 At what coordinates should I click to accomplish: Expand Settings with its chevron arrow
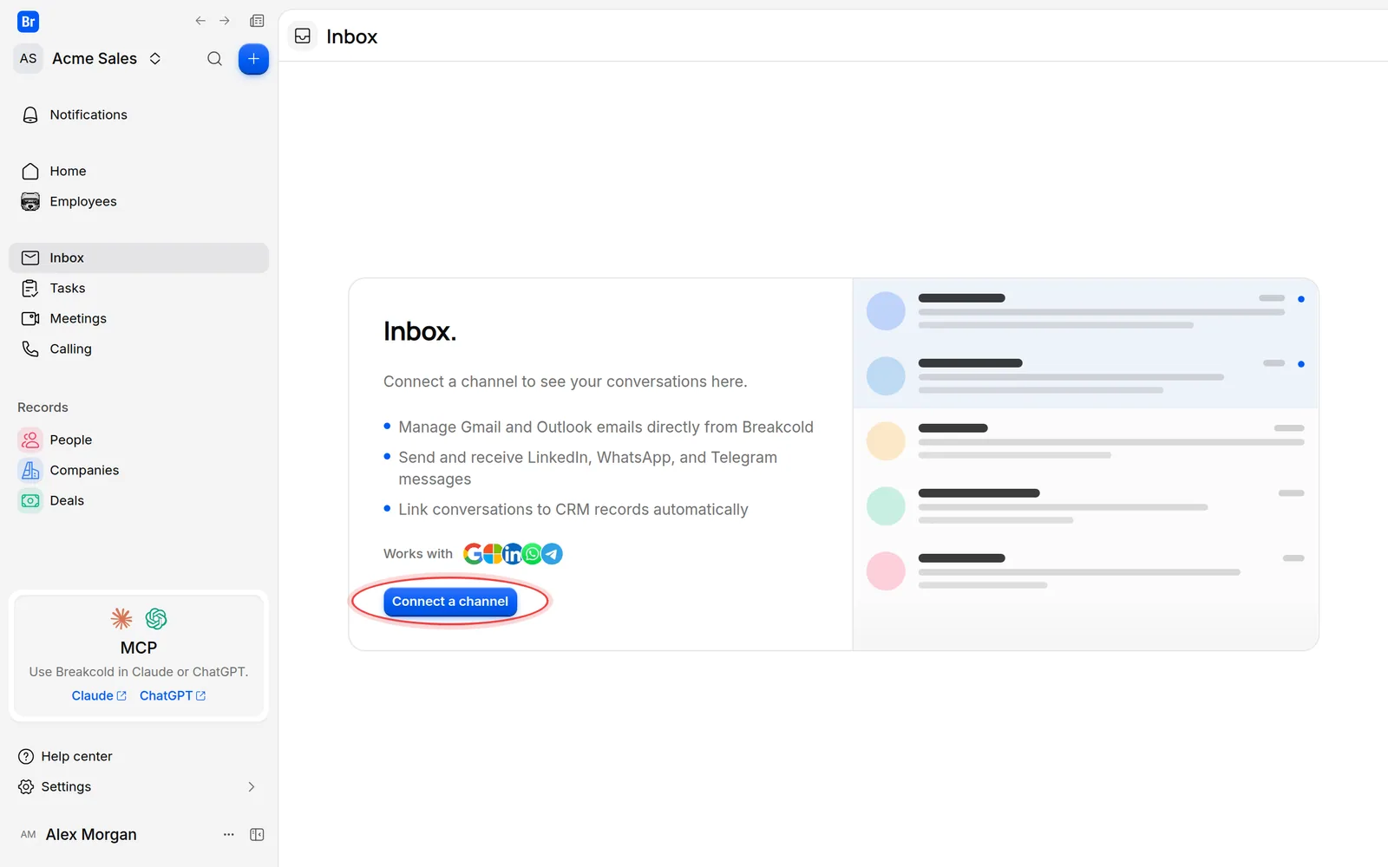click(252, 786)
